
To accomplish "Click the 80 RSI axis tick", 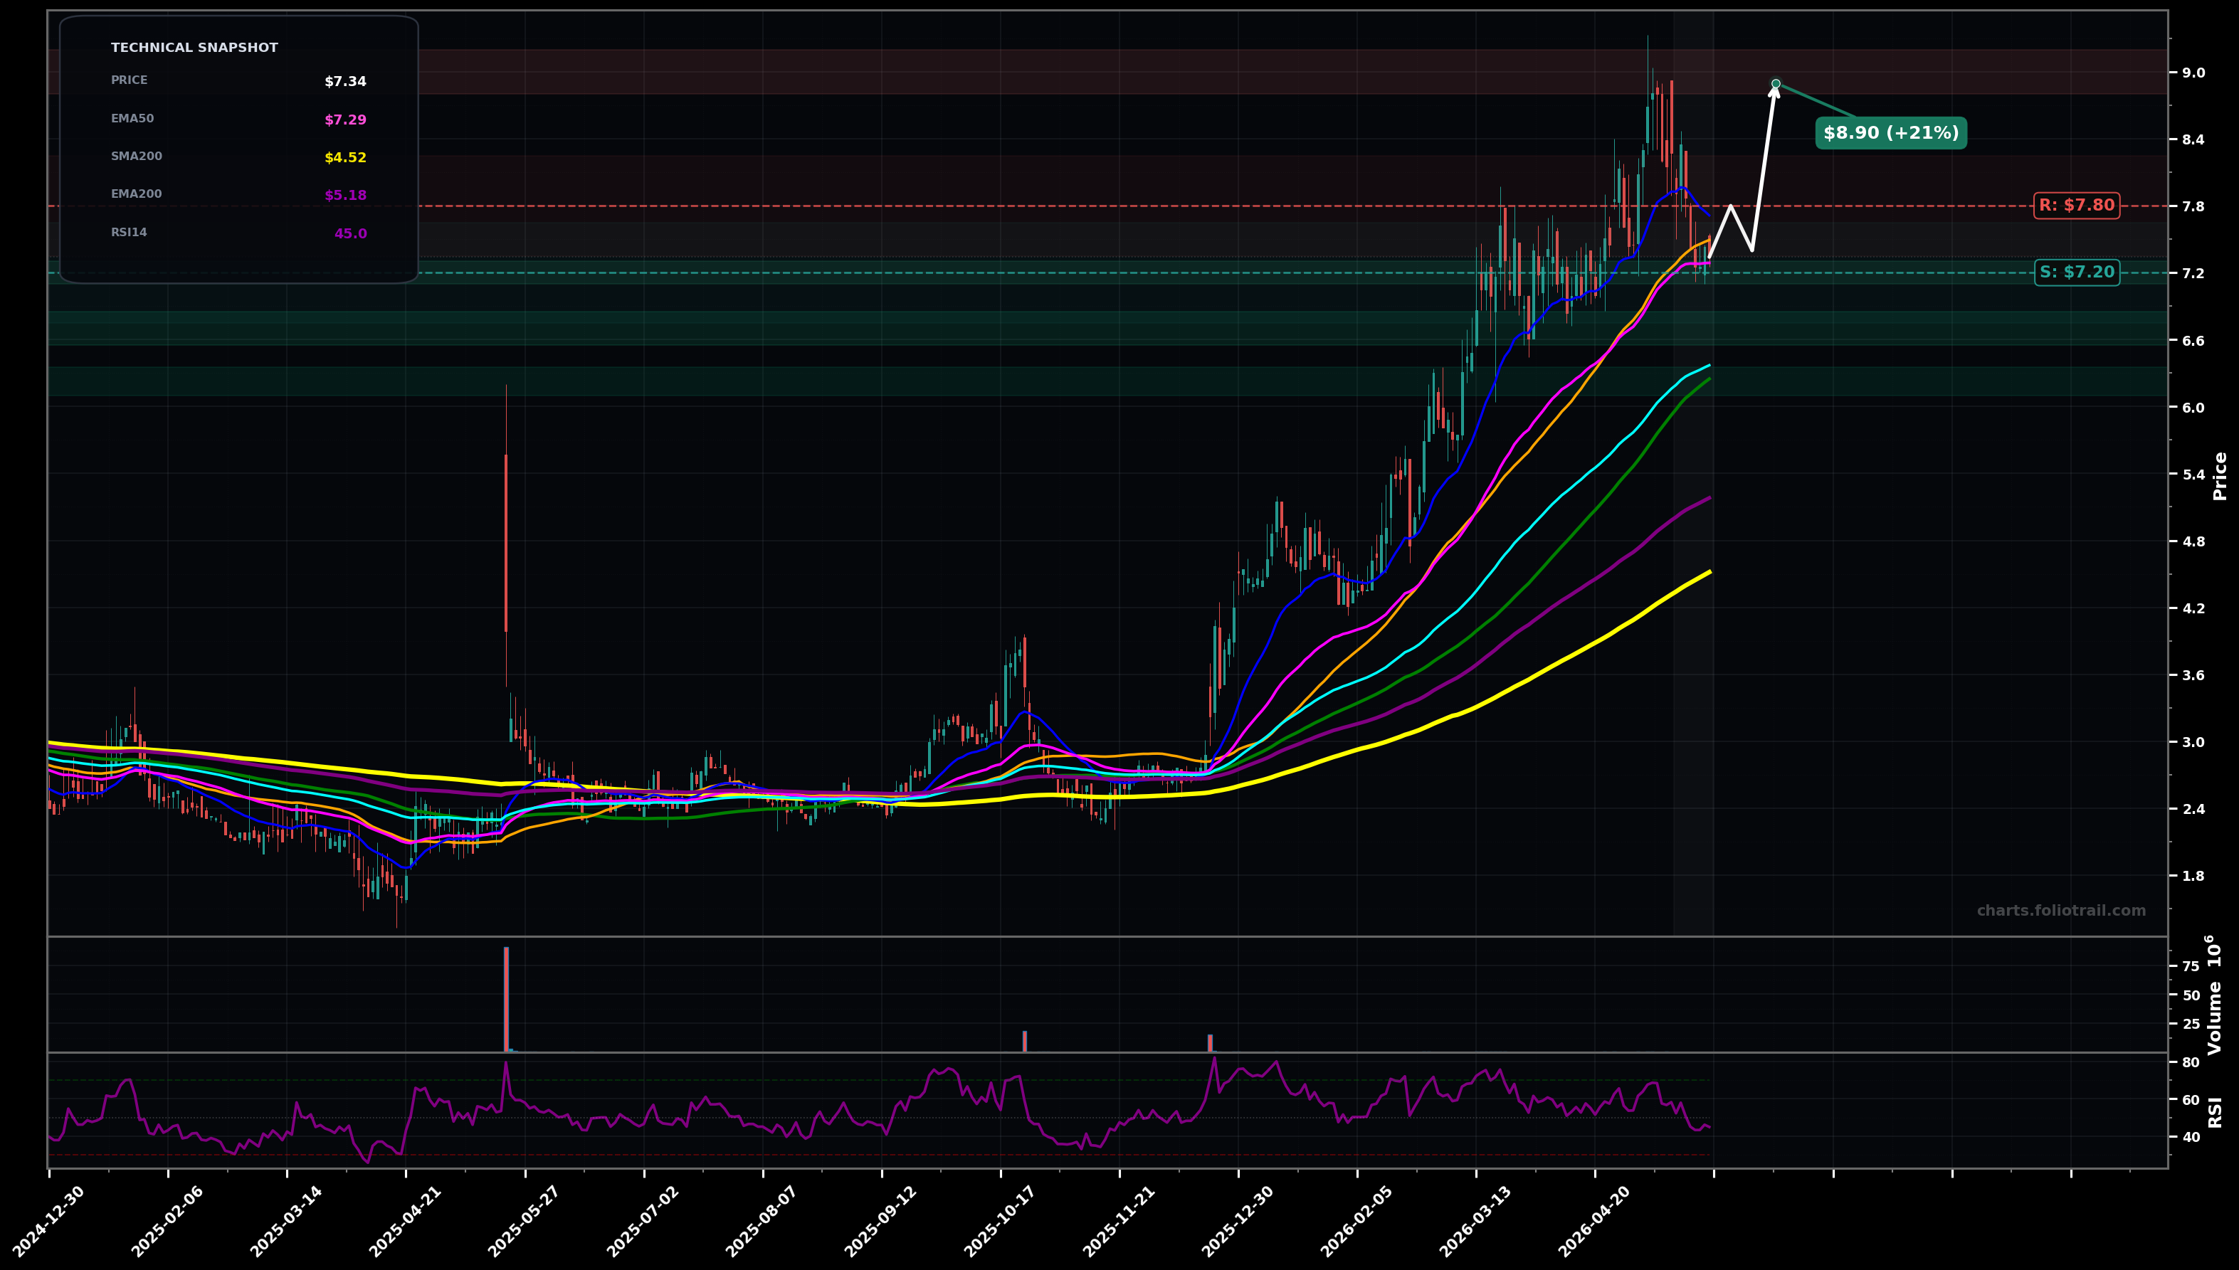I will pyautogui.click(x=2190, y=1062).
